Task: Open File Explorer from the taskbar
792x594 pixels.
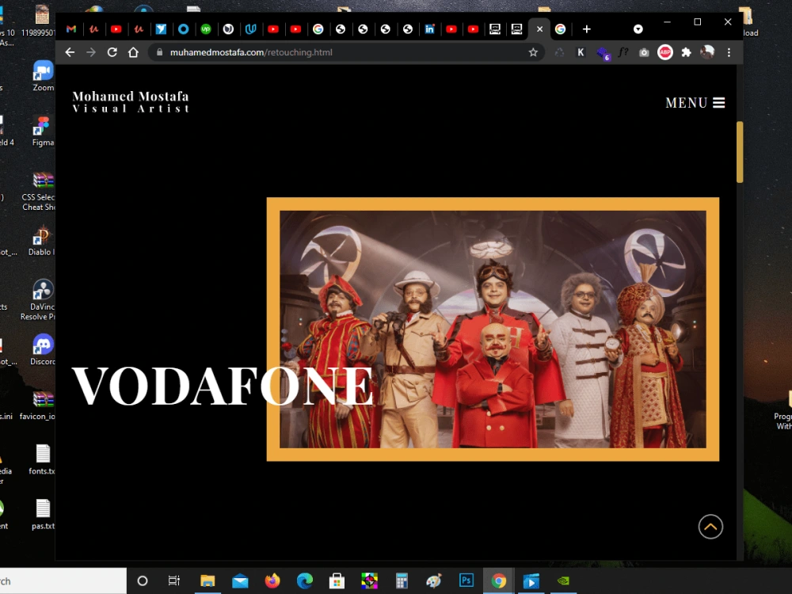Action: click(x=208, y=581)
